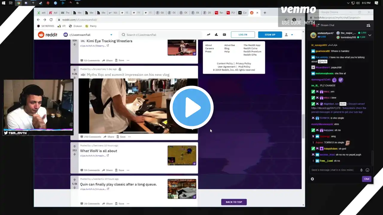The width and height of the screenshot is (383, 215).
Task: Close the active Reddit tab
Action: click(257, 13)
